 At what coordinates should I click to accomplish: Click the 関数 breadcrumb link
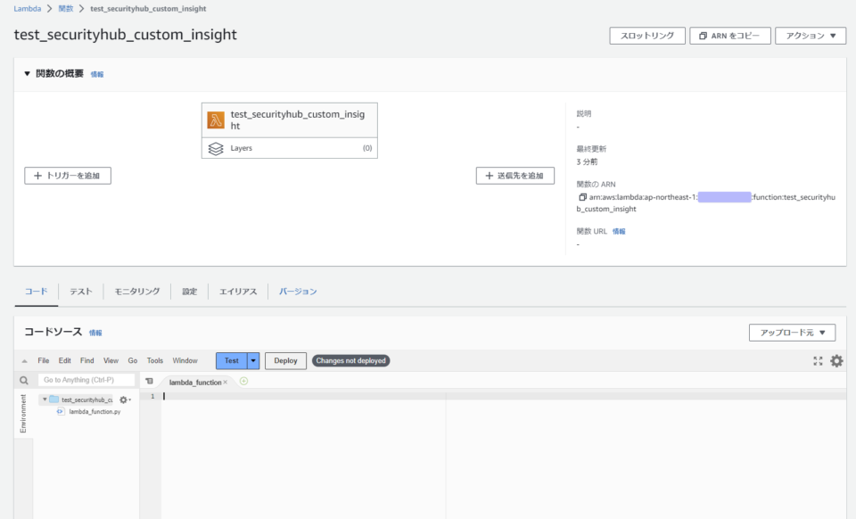(65, 9)
